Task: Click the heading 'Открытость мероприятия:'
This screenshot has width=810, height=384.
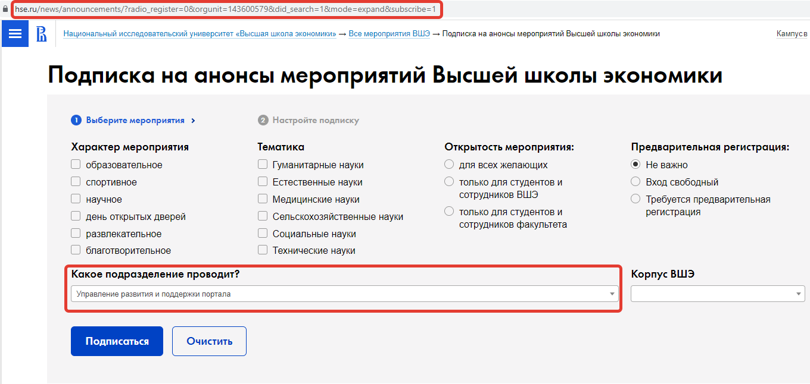Action: [509, 147]
